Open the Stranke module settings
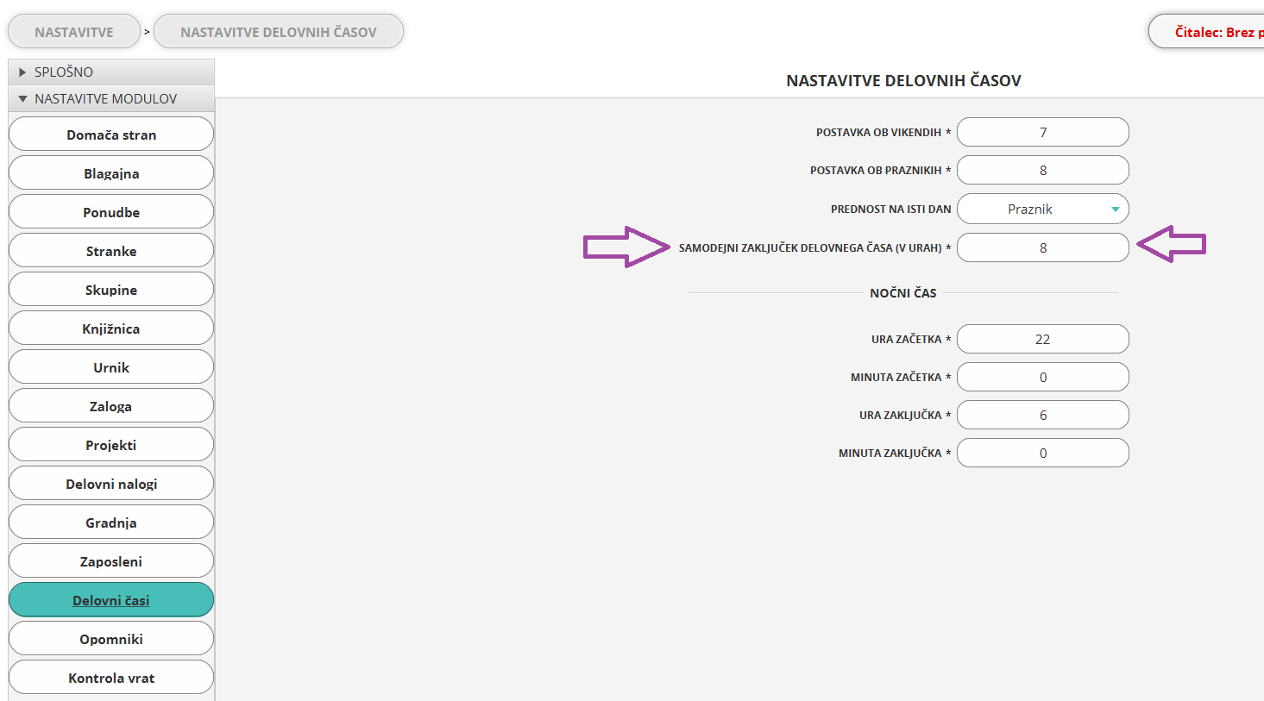 coord(111,251)
